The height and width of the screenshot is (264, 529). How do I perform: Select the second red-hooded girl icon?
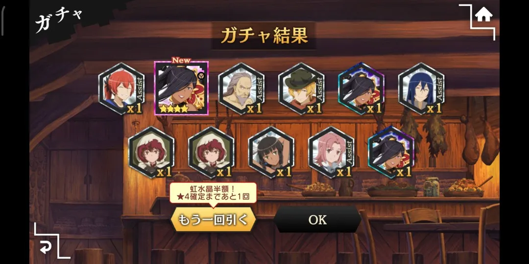pyautogui.click(x=211, y=152)
